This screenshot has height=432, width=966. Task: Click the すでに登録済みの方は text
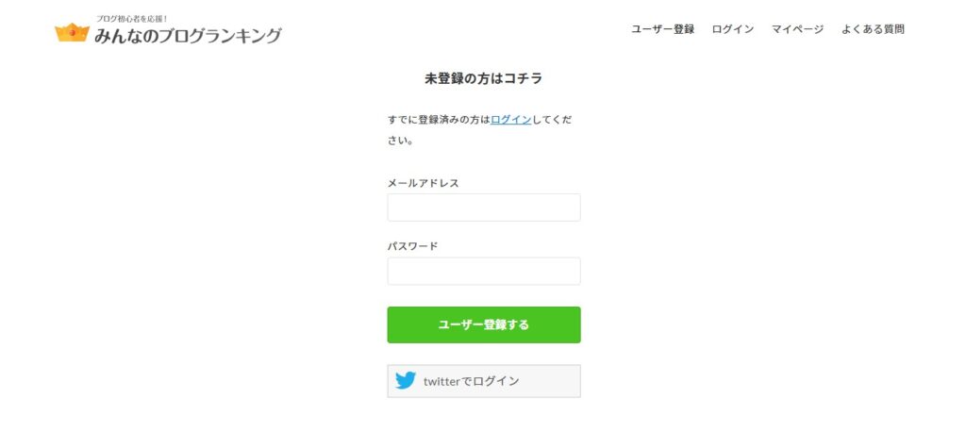pos(439,120)
